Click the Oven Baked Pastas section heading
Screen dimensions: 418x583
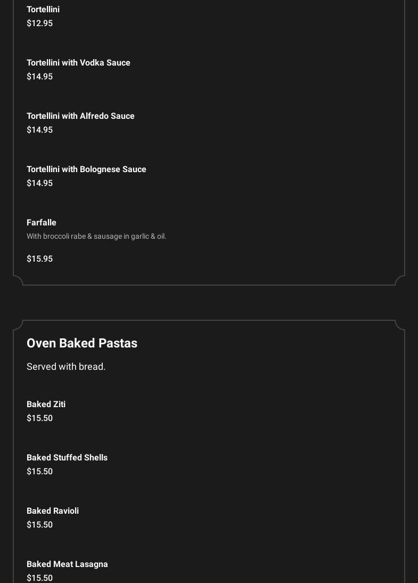click(82, 343)
